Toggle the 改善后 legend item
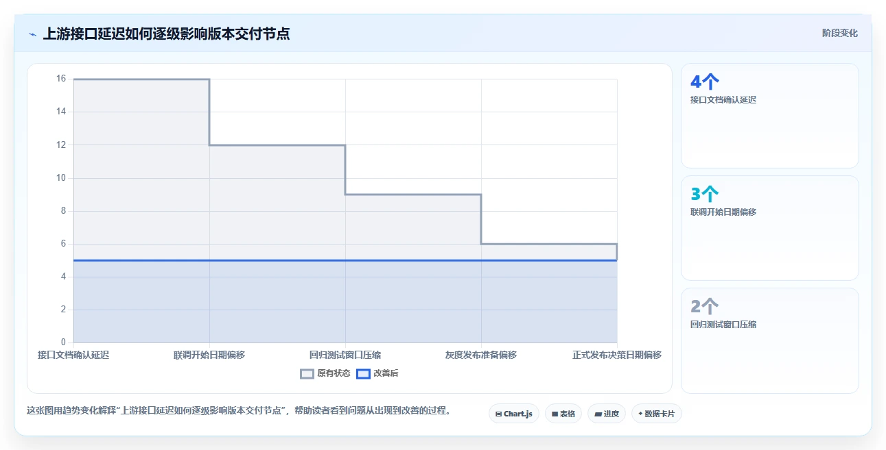Screen dimensions: 886x450 tap(377, 373)
